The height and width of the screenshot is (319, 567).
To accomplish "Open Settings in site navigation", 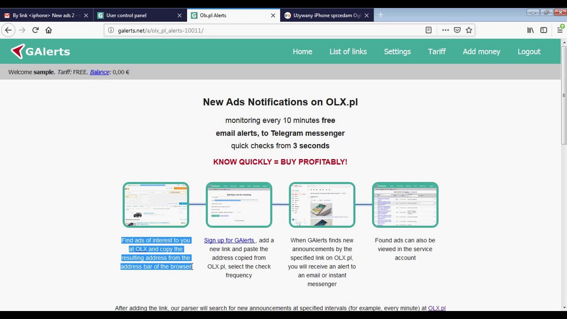I will (x=397, y=51).
